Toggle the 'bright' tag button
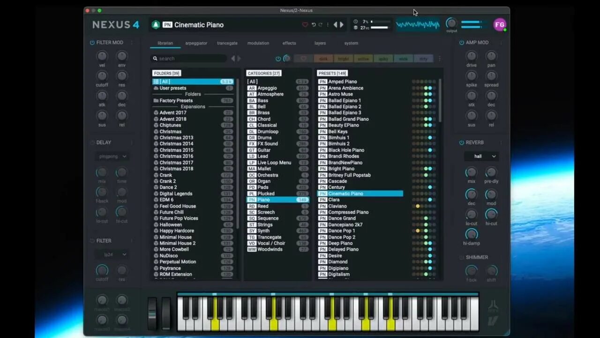Viewport: 600px width, 338px height. click(344, 59)
